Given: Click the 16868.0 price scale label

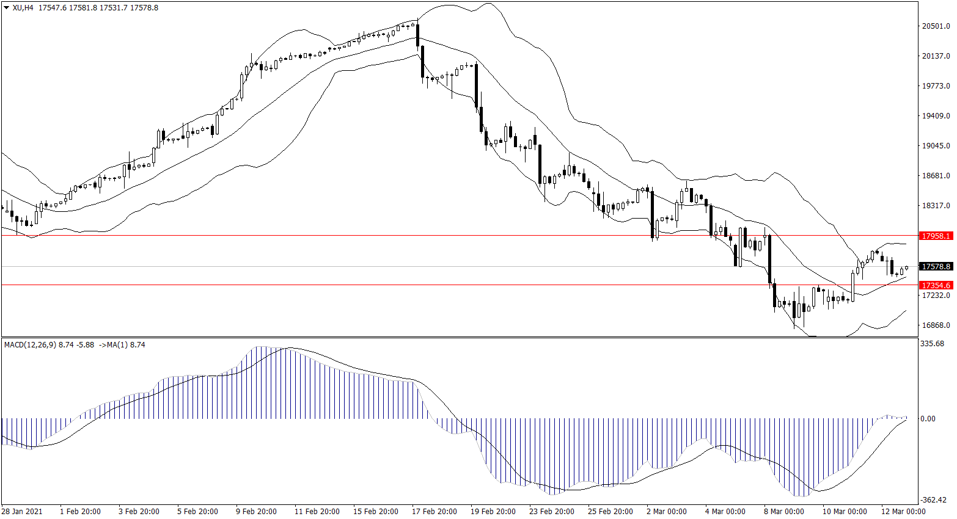Looking at the screenshot, I should tap(936, 325).
